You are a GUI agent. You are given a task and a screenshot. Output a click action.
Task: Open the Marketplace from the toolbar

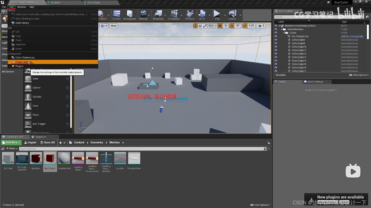(x=130, y=15)
